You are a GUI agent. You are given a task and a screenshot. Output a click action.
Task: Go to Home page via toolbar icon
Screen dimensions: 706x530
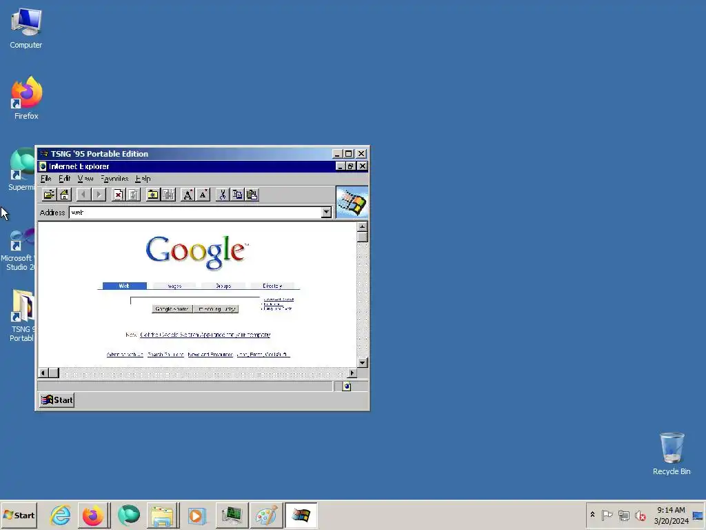[64, 195]
